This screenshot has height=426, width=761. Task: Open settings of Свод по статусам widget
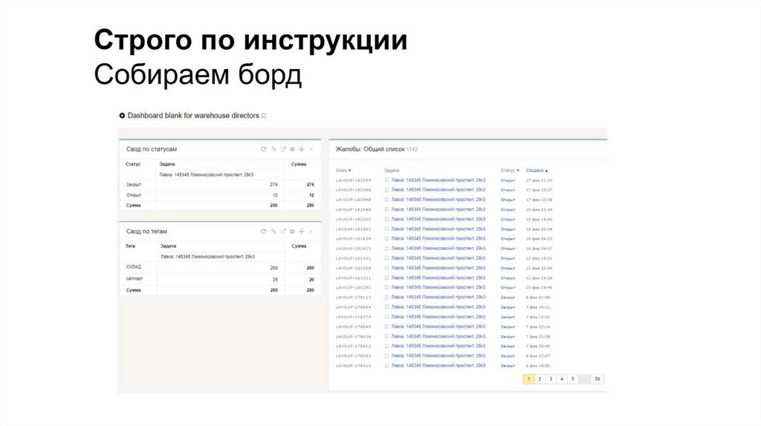point(293,149)
